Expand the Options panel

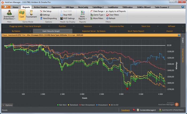click(x=7, y=105)
